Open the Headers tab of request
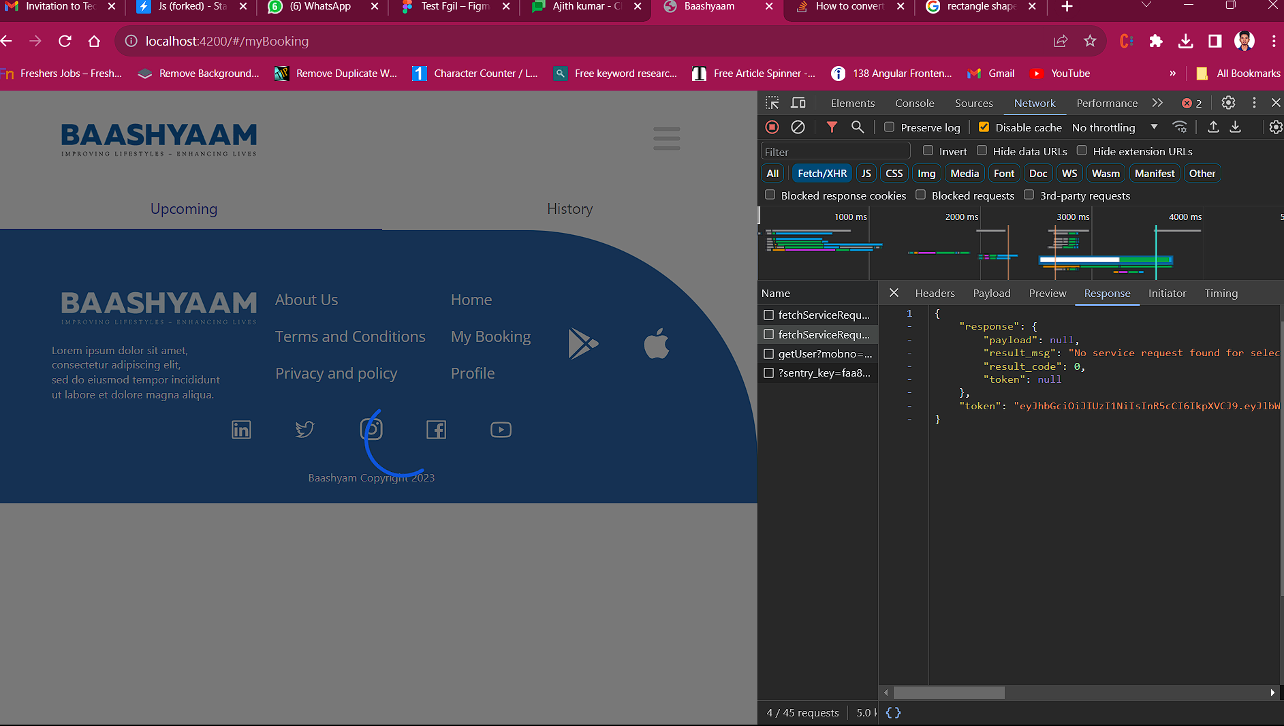 point(935,293)
